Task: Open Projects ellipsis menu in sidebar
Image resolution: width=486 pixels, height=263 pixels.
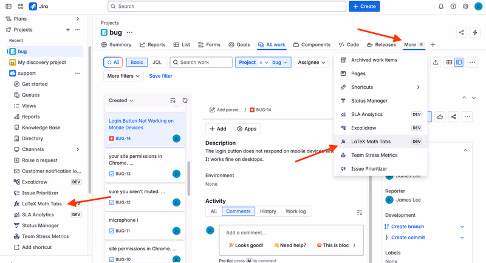Action: coord(78,30)
